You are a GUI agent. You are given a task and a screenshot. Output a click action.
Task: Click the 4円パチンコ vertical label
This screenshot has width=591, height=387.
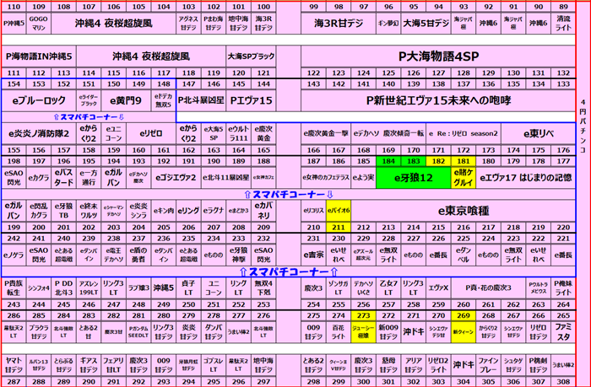[x=583, y=126]
